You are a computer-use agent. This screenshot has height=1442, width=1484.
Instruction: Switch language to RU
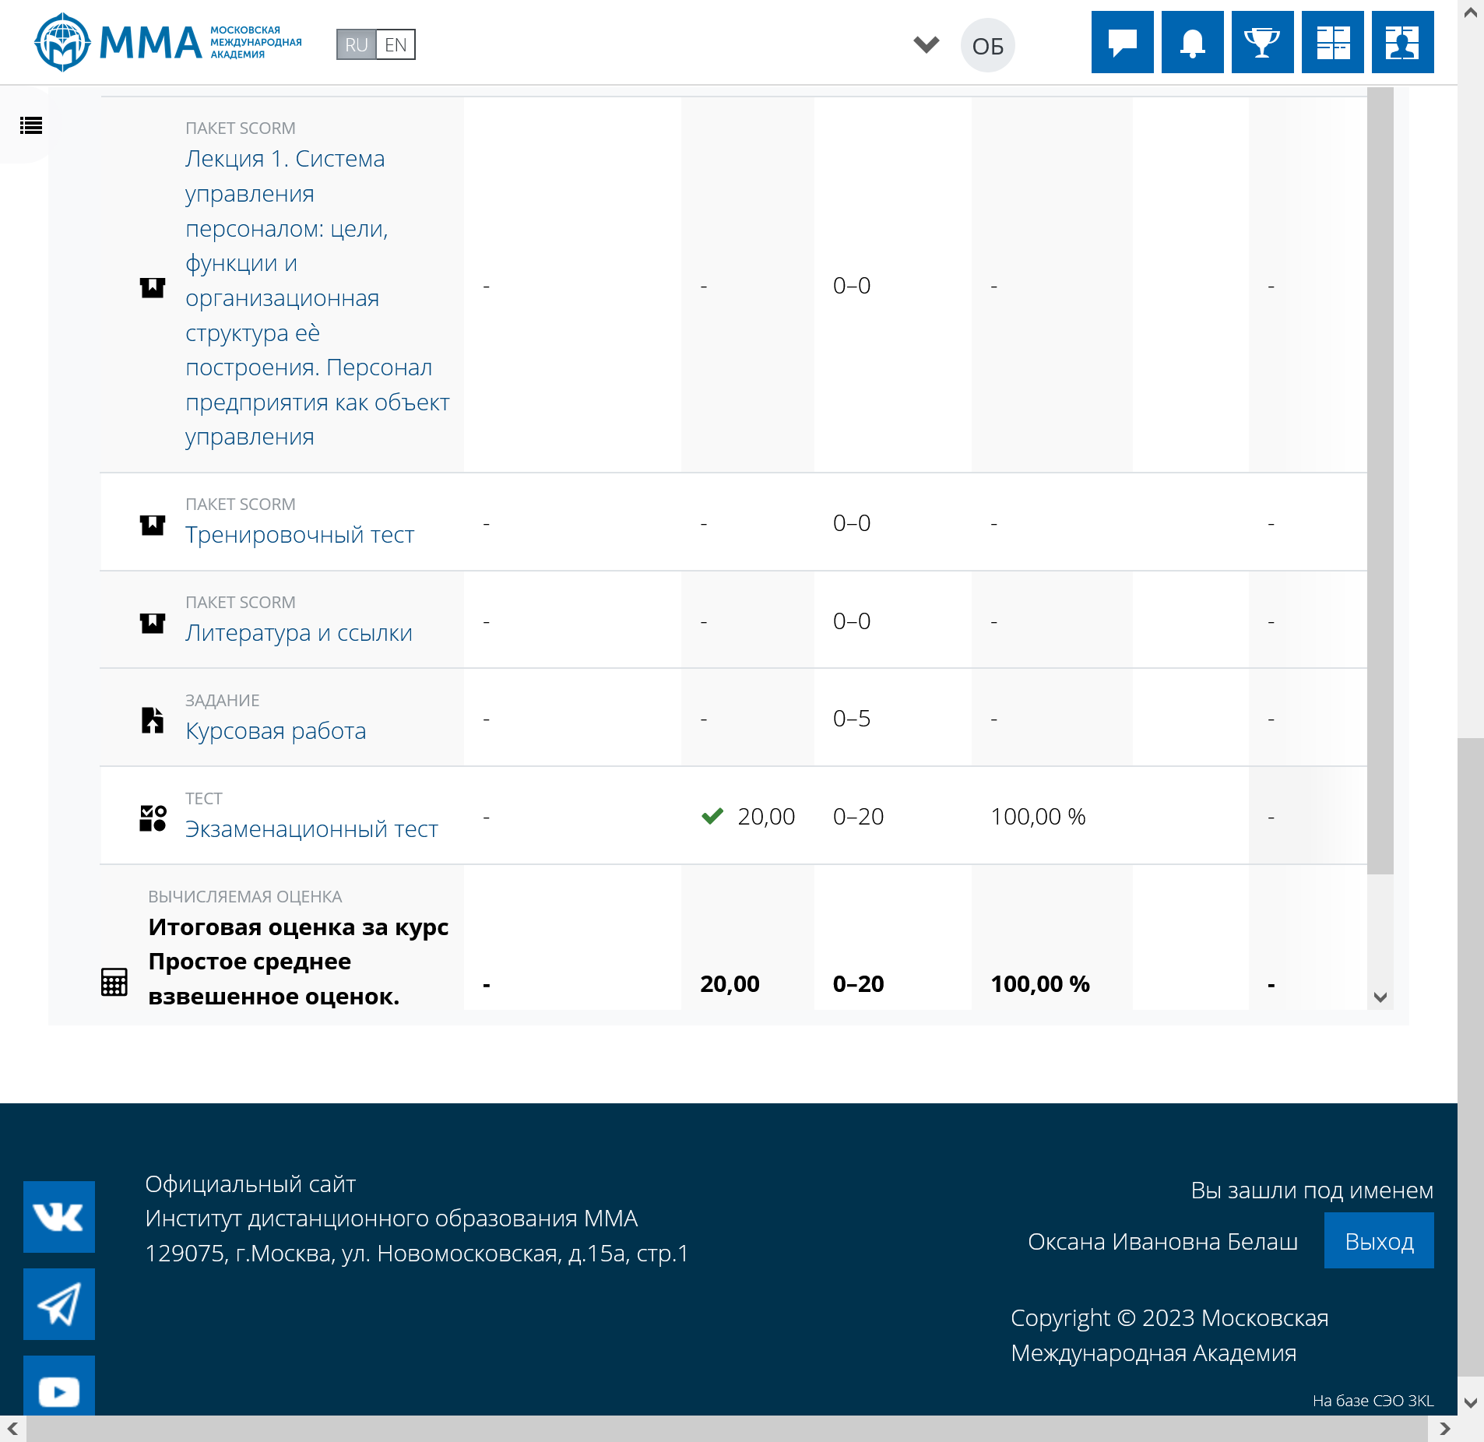pos(356,44)
